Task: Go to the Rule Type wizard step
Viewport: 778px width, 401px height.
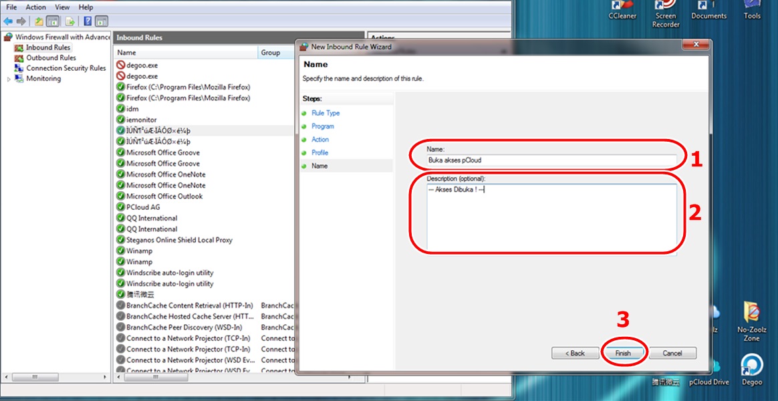Action: [326, 113]
